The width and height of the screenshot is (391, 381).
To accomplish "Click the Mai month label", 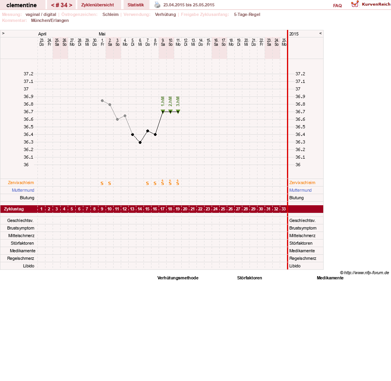I will coord(102,34).
